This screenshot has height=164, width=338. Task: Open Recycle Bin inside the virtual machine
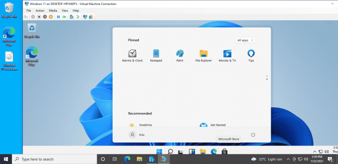(x=32, y=31)
